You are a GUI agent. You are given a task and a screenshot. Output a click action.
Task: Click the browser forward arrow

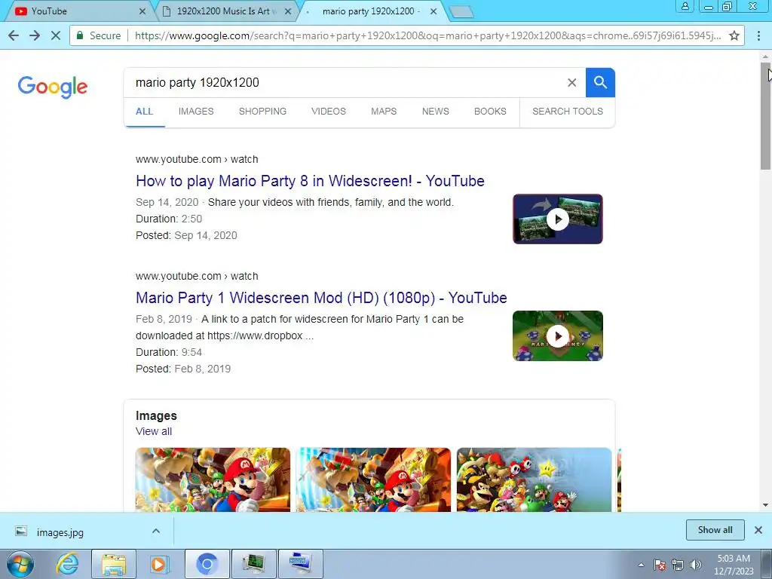(x=35, y=35)
